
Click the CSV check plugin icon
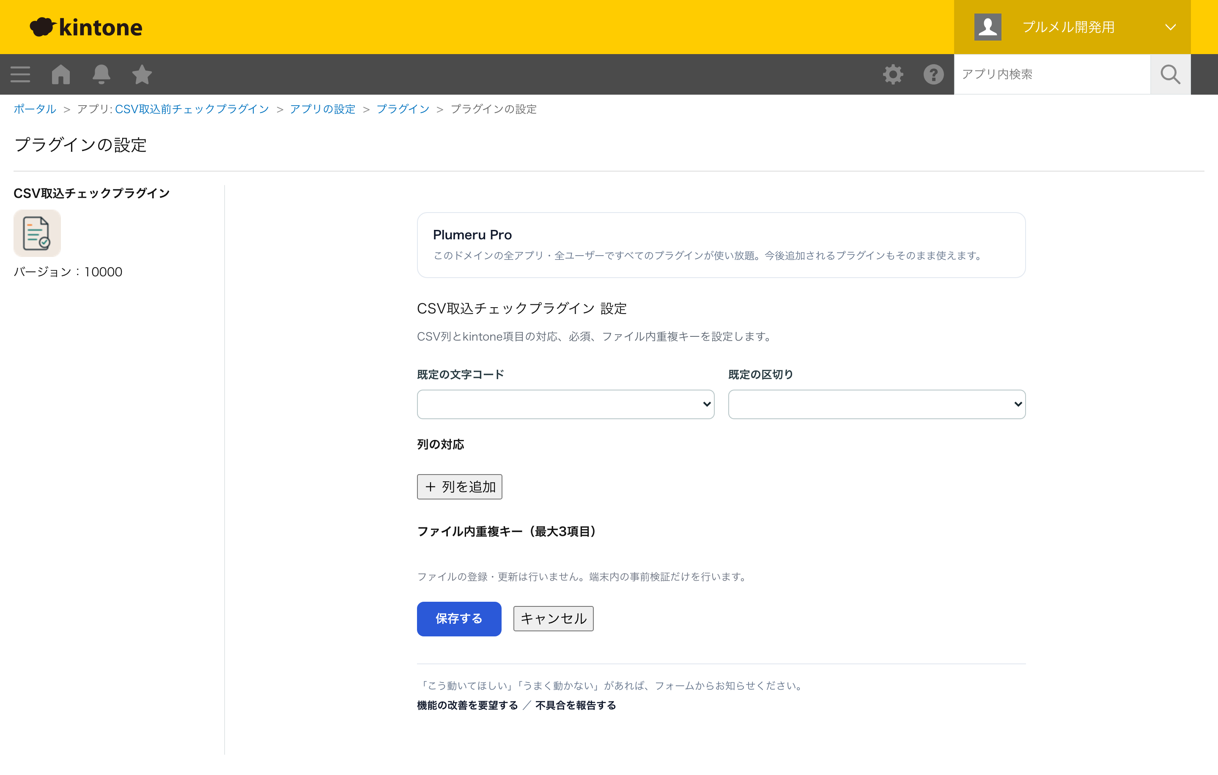point(37,233)
